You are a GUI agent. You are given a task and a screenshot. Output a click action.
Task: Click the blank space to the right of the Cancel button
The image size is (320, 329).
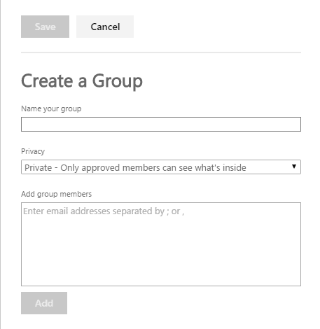pos(217,27)
